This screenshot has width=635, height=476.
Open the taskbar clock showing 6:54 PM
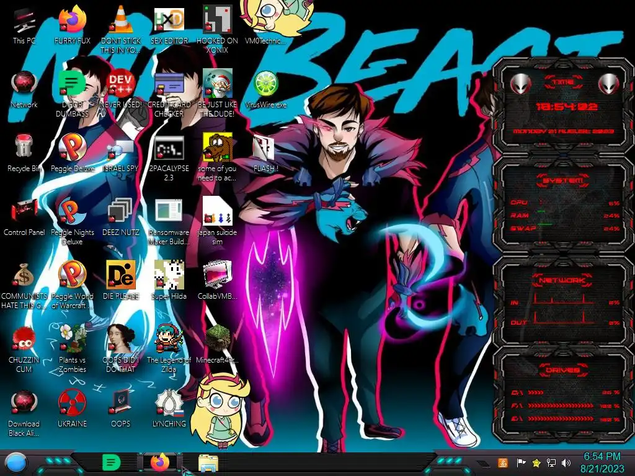(x=602, y=462)
